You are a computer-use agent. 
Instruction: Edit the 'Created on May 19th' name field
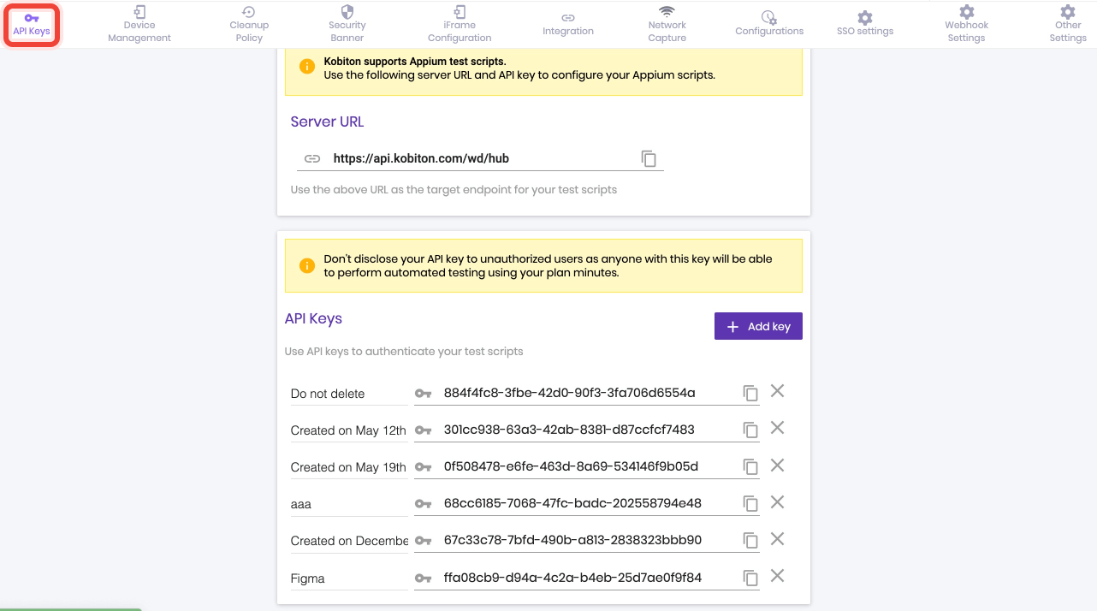(x=349, y=467)
